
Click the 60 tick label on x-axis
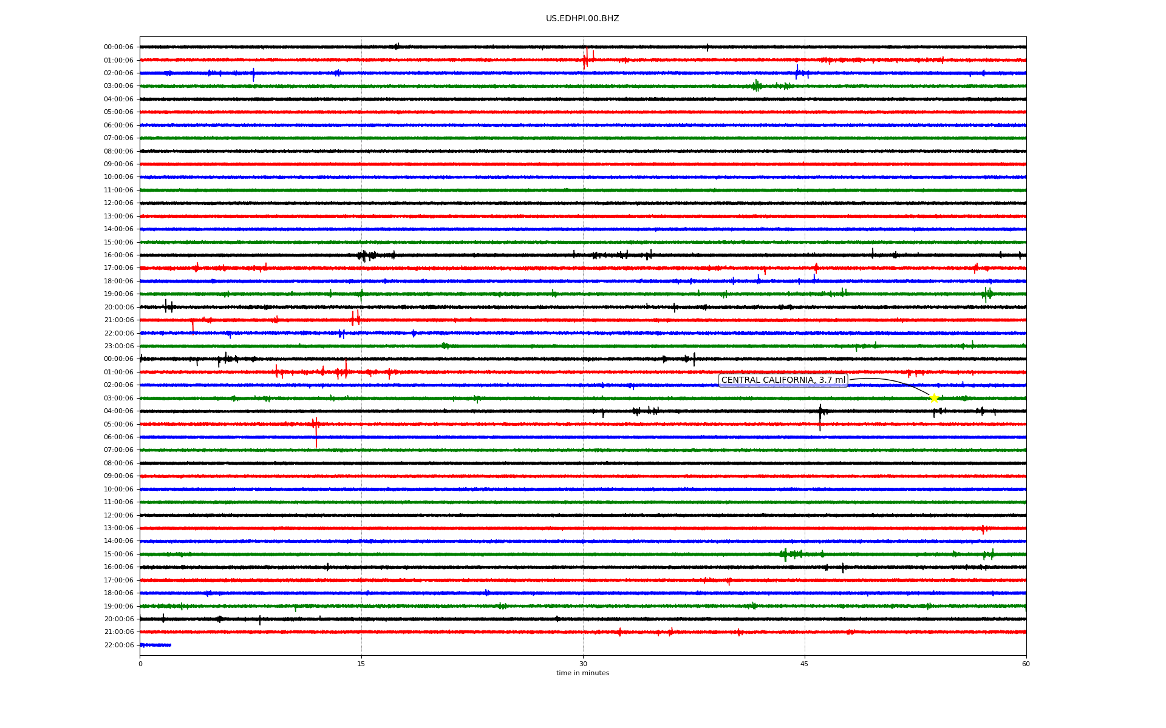coord(1026,664)
